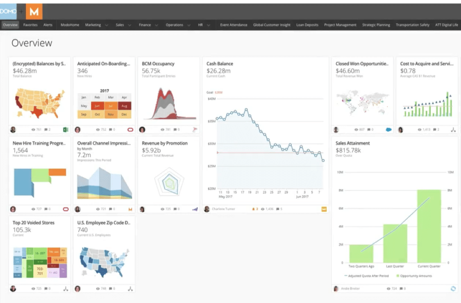The height and width of the screenshot is (303, 461).
Task: Open the alerts bell on the Cash Balance card
Action: [x=254, y=209]
